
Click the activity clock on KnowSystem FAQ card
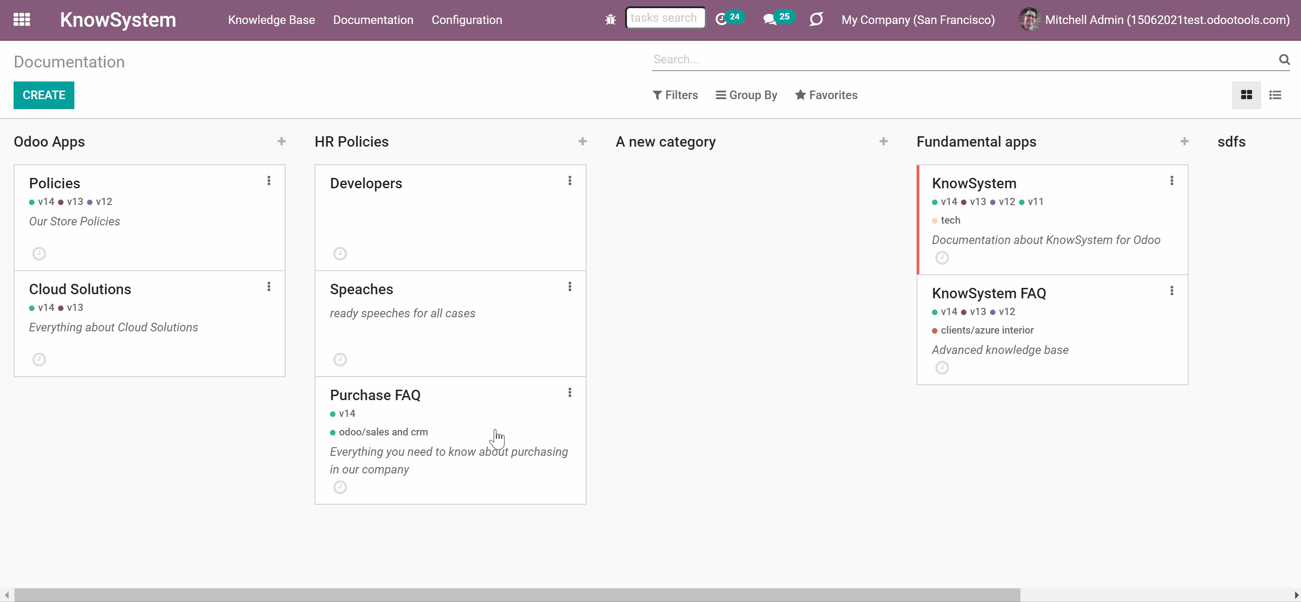coord(942,368)
